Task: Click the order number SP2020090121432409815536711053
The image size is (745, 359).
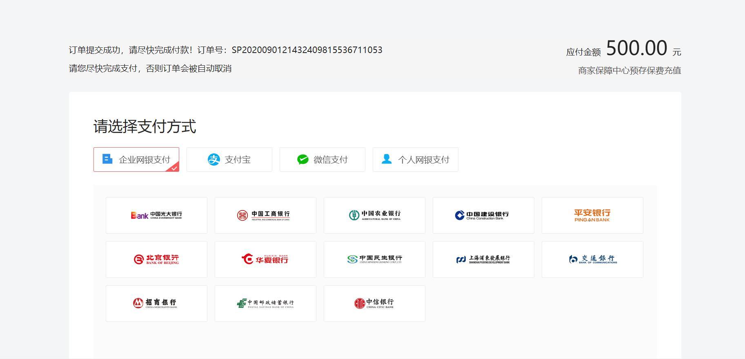Action: (307, 50)
